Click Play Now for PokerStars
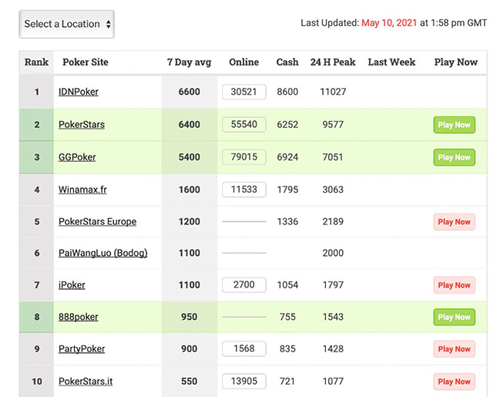504x397 pixels. pos(454,125)
